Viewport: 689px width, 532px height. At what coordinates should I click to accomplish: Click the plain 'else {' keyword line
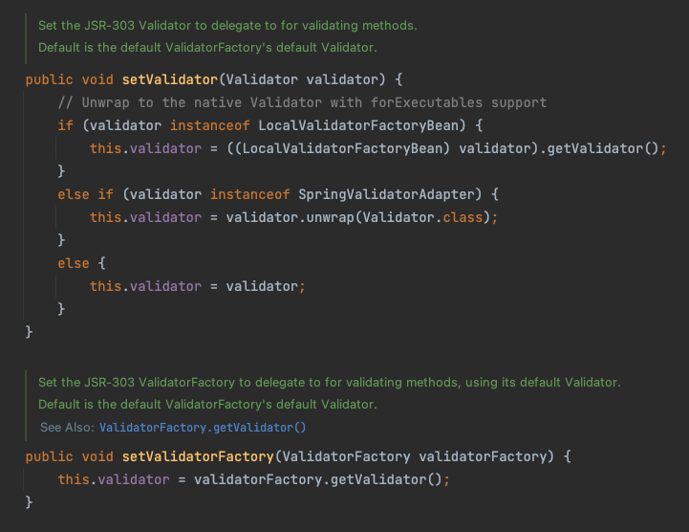[82, 263]
